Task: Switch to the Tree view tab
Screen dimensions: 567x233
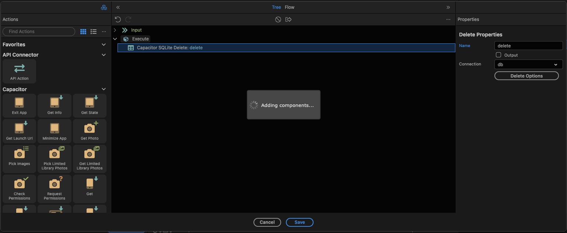Action: pyautogui.click(x=276, y=7)
